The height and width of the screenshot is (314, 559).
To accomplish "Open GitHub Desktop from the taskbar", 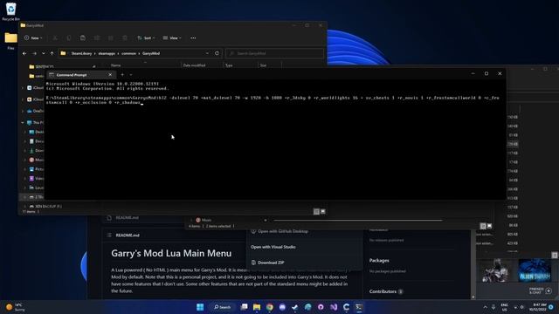I will pyautogui.click(x=321, y=307).
